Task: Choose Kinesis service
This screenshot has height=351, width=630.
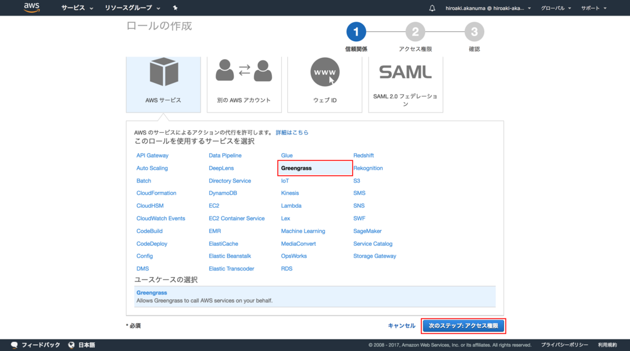Action: point(290,193)
